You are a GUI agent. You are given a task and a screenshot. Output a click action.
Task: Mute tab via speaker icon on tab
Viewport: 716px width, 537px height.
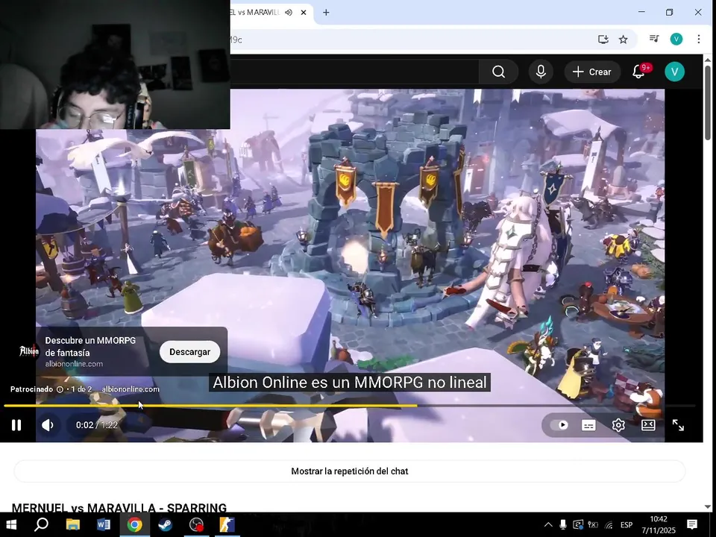click(x=289, y=13)
